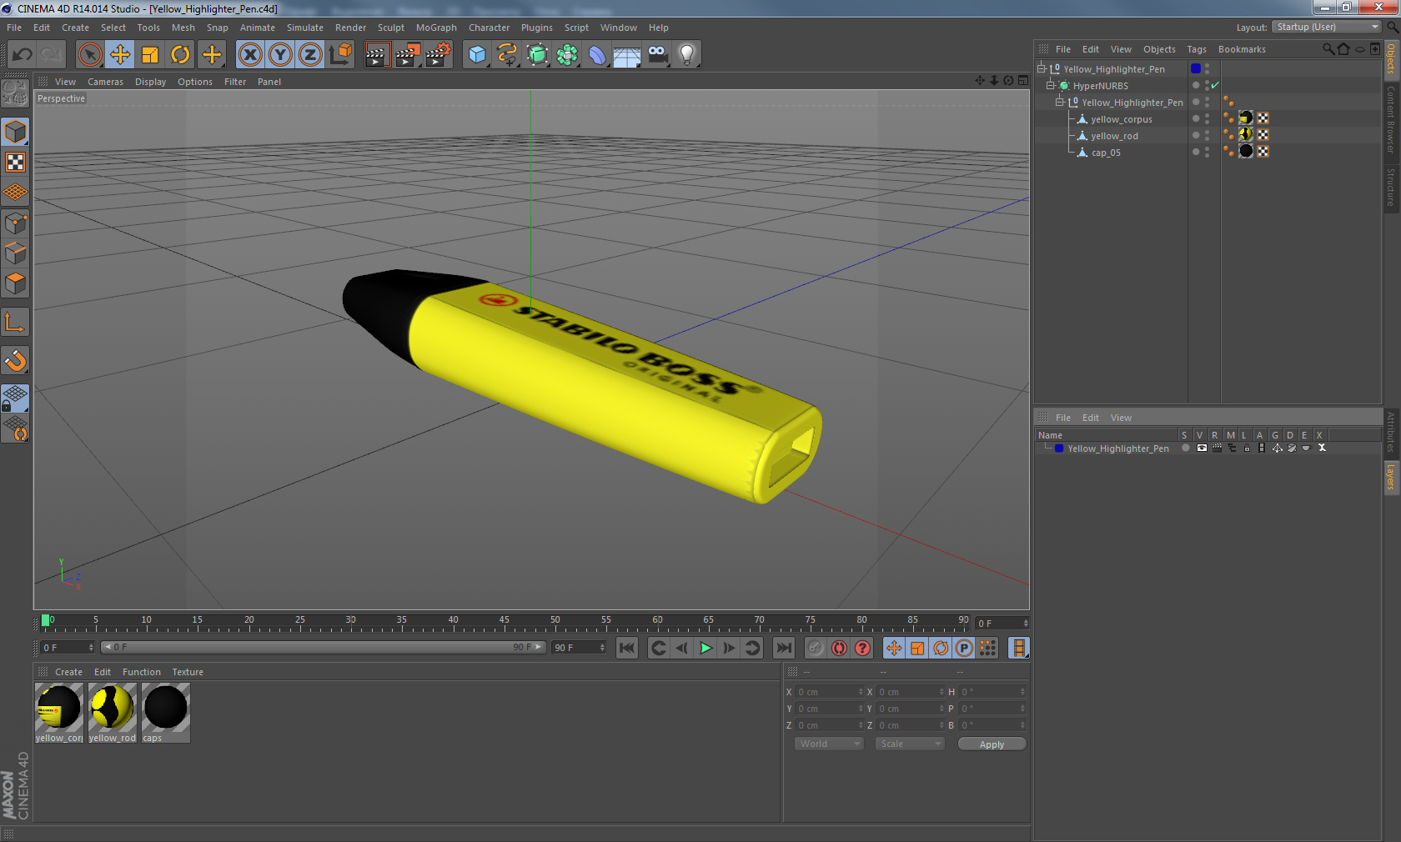Screen dimensions: 1401x842
Task: Click Render Active View icon
Action: coord(377,55)
